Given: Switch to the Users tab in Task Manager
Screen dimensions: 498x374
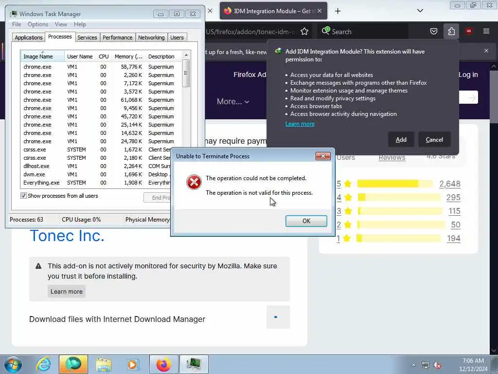Looking at the screenshot, I should tap(177, 37).
